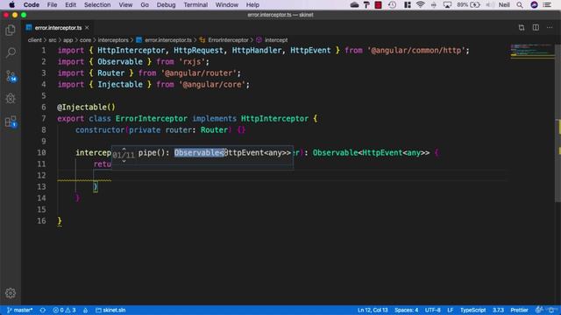The height and width of the screenshot is (315, 561).
Task: Open Problems via errors and warnings count
Action: tap(64, 310)
